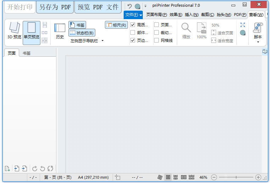Click the rotate clockwise icon
Screen dimensions: 270x183
coord(35,168)
